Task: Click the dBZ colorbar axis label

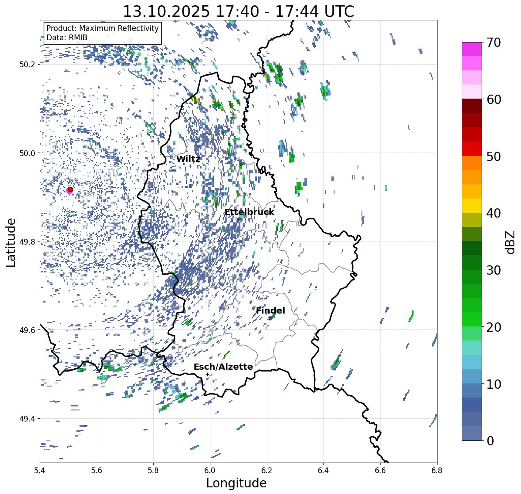Action: tap(510, 242)
